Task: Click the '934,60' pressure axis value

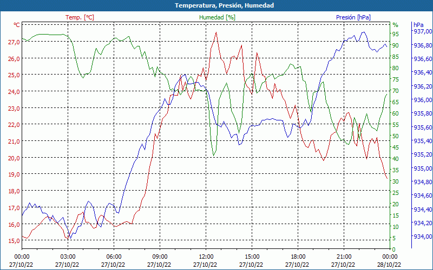Action: [x=423, y=195]
